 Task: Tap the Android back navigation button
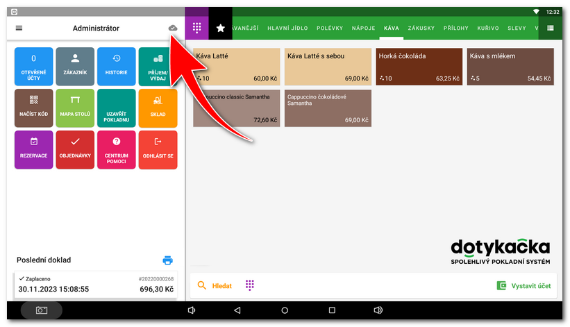click(x=237, y=310)
